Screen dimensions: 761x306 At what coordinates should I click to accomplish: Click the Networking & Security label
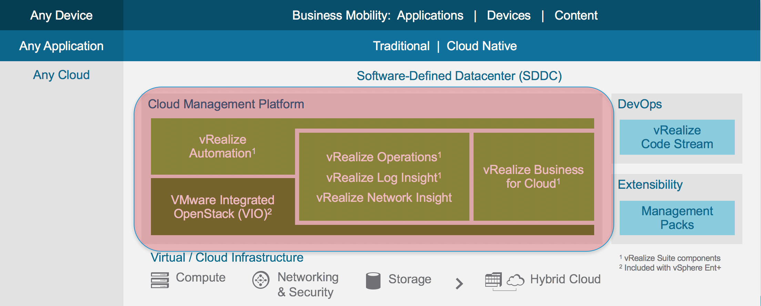pos(308,284)
